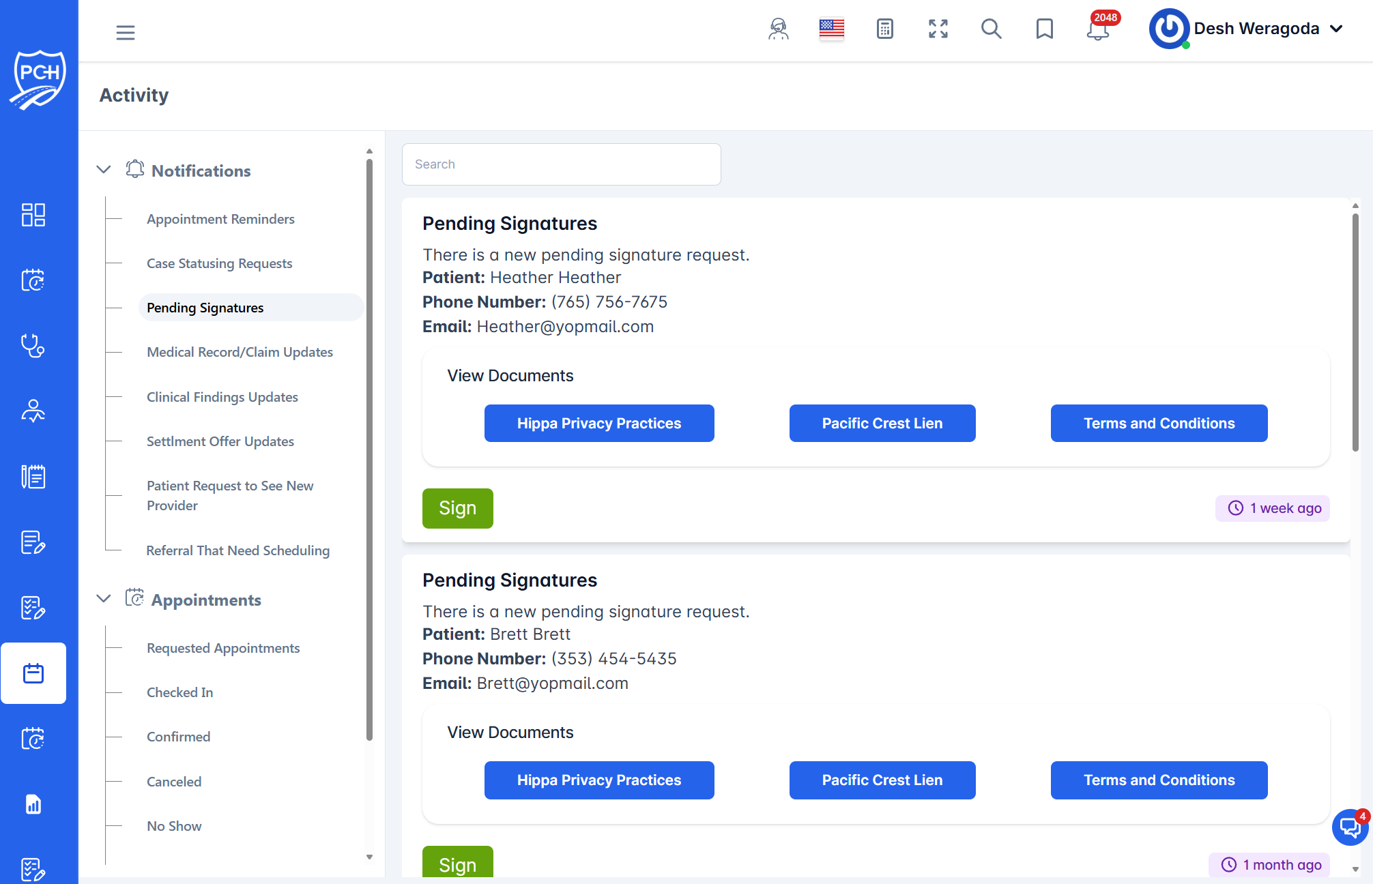Open Requested Appointments list
1373x884 pixels.
[223, 648]
